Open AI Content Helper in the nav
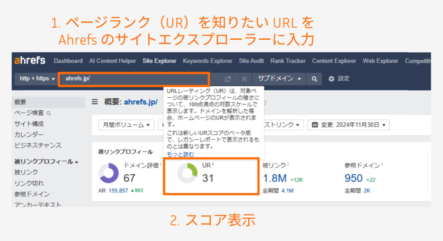 point(112,61)
